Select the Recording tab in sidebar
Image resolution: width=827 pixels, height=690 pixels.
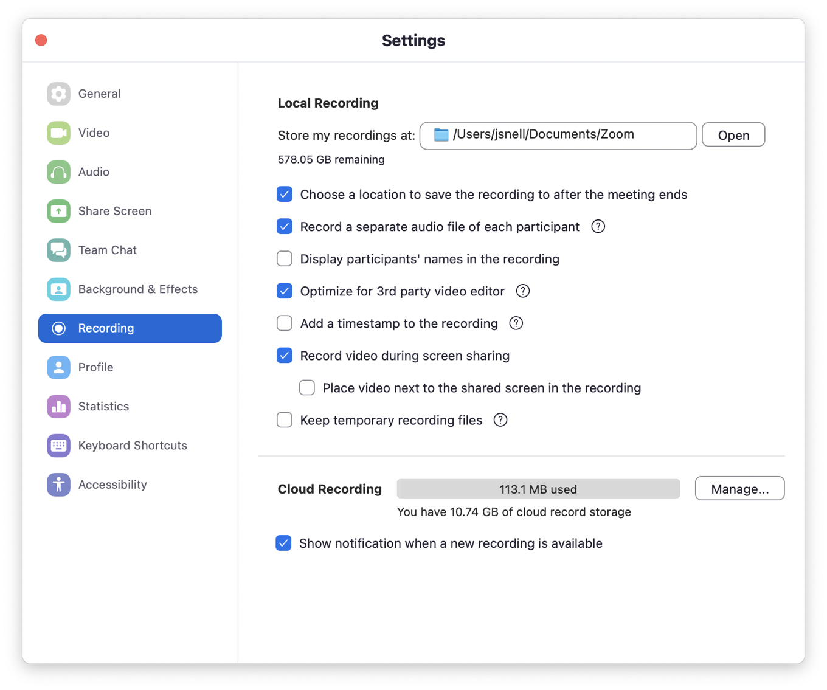pos(130,328)
